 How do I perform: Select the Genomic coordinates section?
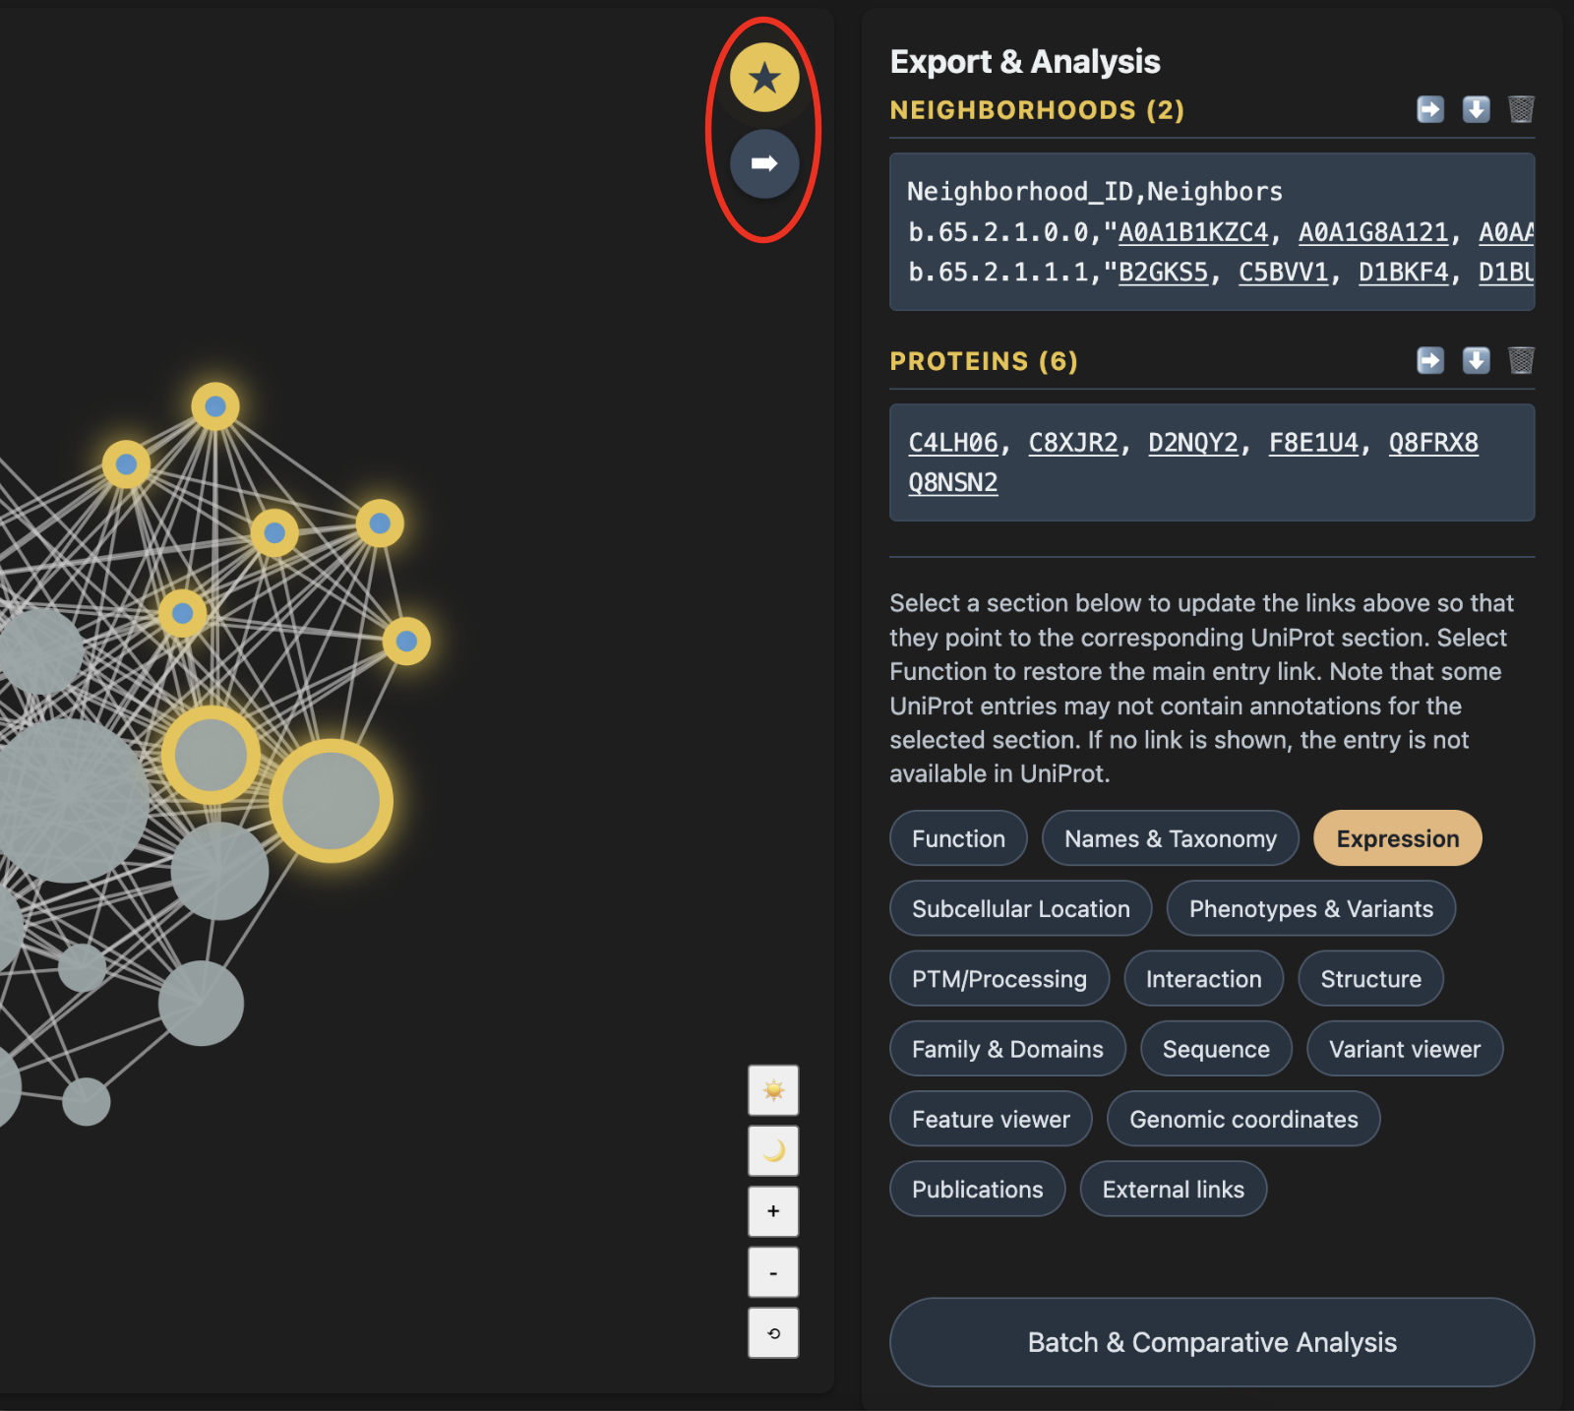click(x=1243, y=1119)
